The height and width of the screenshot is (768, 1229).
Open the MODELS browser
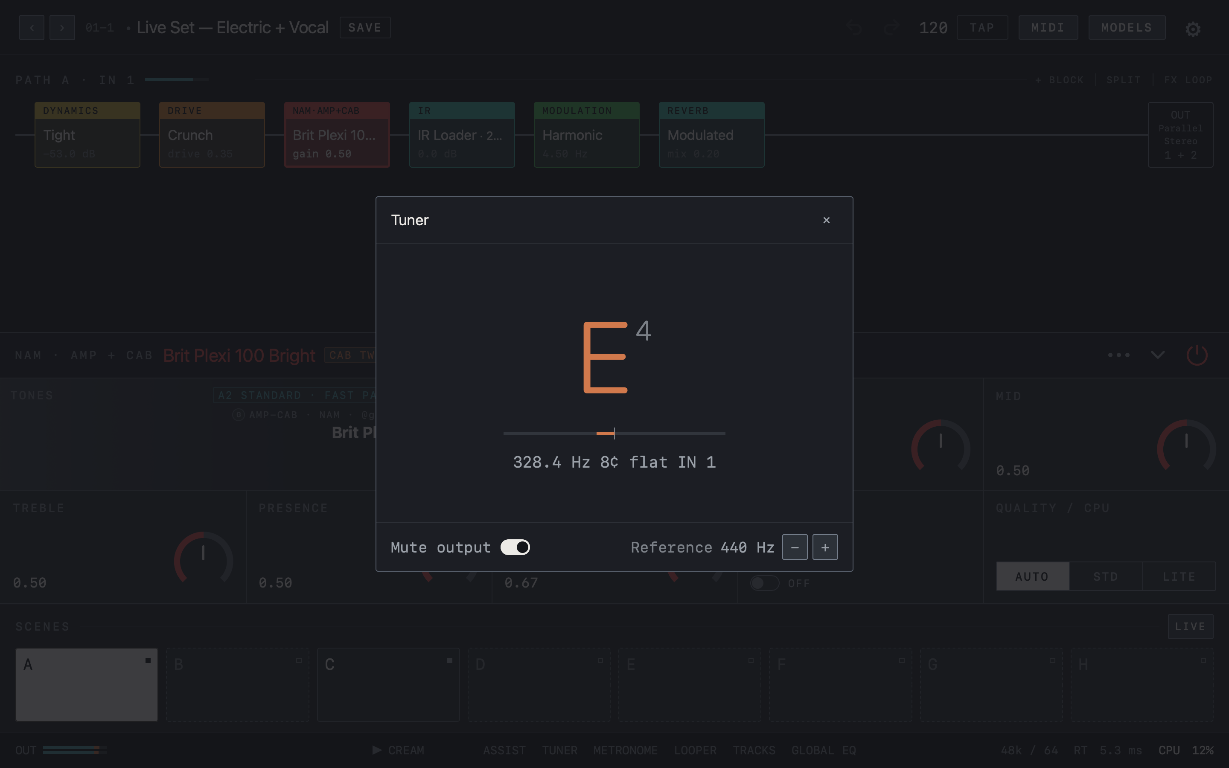point(1127,27)
